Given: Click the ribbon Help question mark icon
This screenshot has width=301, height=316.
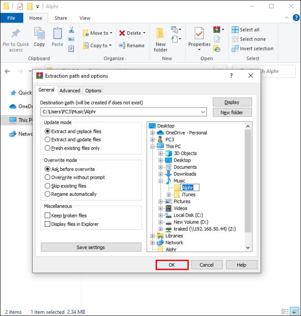Looking at the screenshot, I should (296, 18).
